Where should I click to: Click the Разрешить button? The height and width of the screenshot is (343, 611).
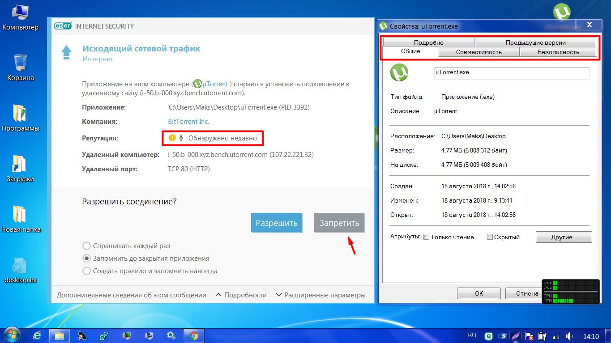click(277, 223)
